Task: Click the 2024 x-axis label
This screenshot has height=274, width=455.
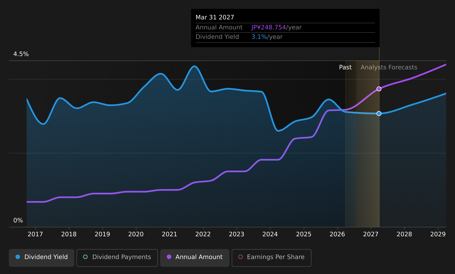Action: point(270,234)
